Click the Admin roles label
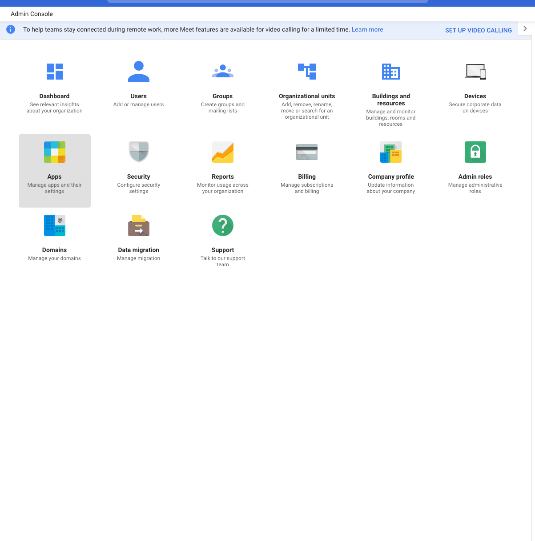Screen dimensions: 535x541 pos(475,176)
